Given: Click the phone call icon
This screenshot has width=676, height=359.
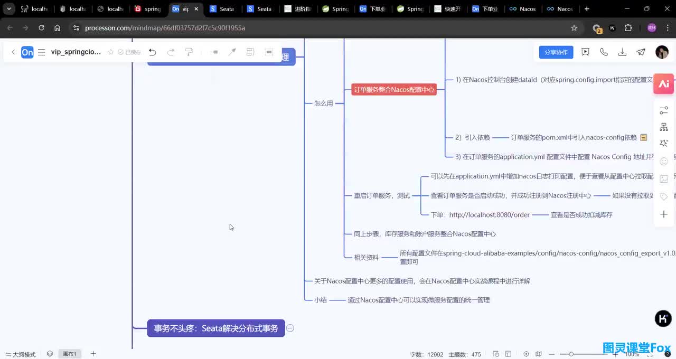Looking at the screenshot, I should 604,52.
